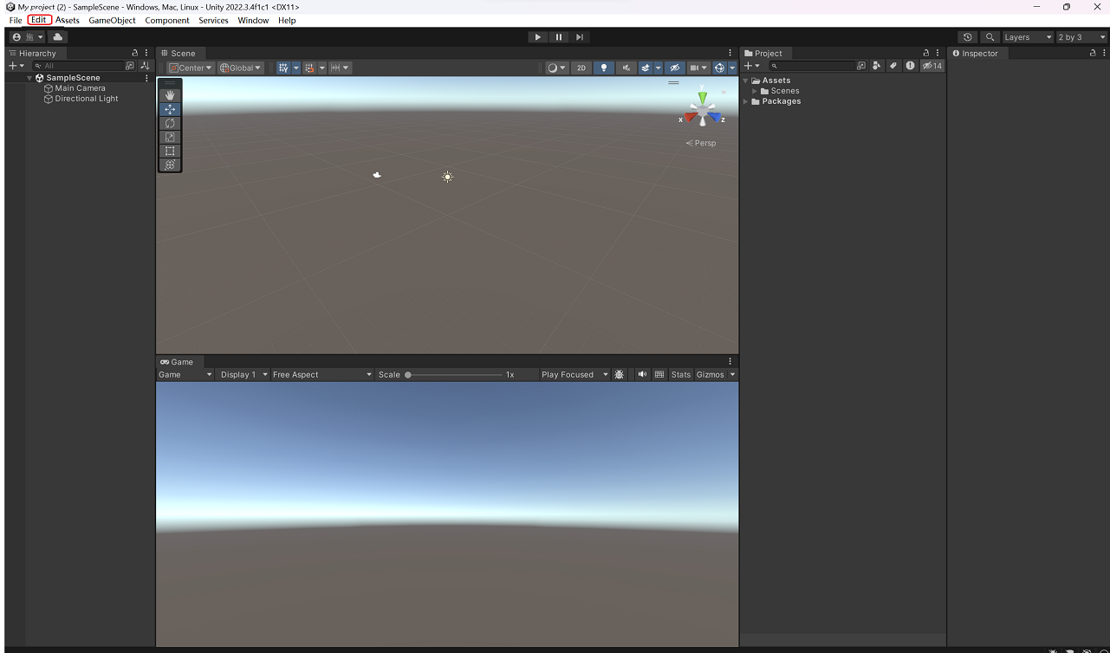Open Unity cloud services icon
The width and height of the screenshot is (1110, 653).
point(57,37)
